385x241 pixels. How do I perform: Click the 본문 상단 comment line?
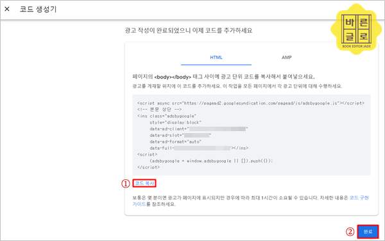[159, 109]
